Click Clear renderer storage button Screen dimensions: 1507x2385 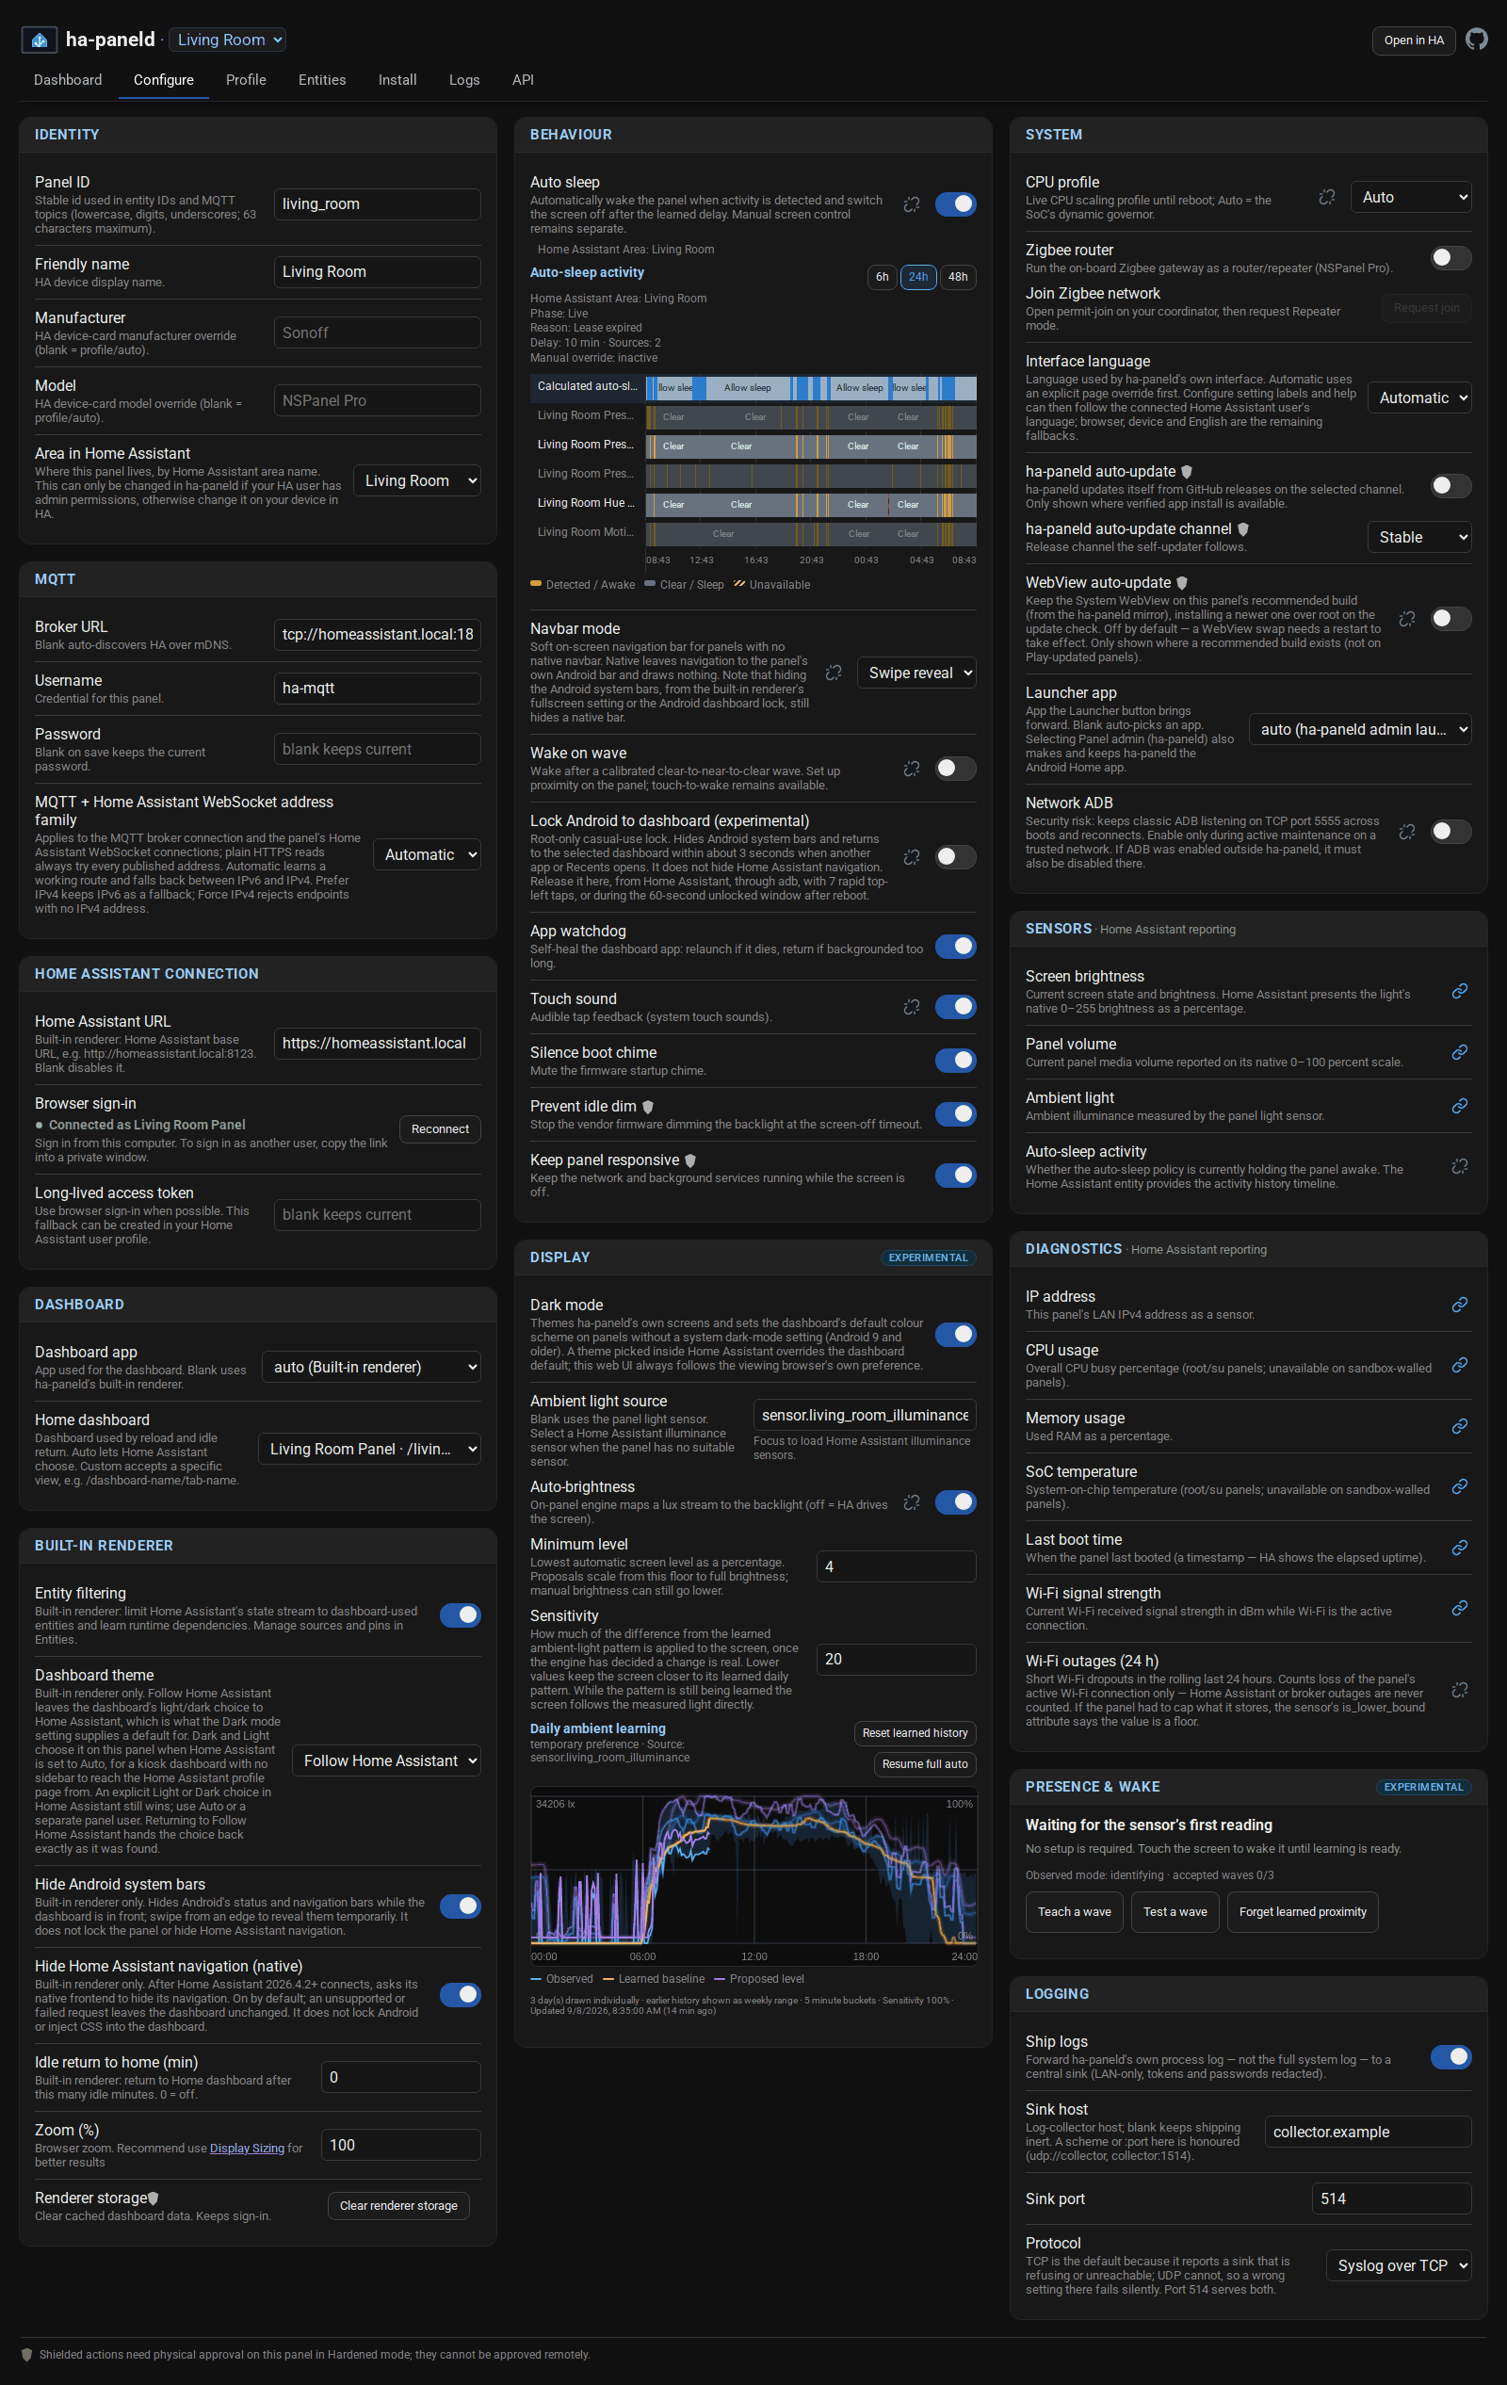tap(398, 2207)
